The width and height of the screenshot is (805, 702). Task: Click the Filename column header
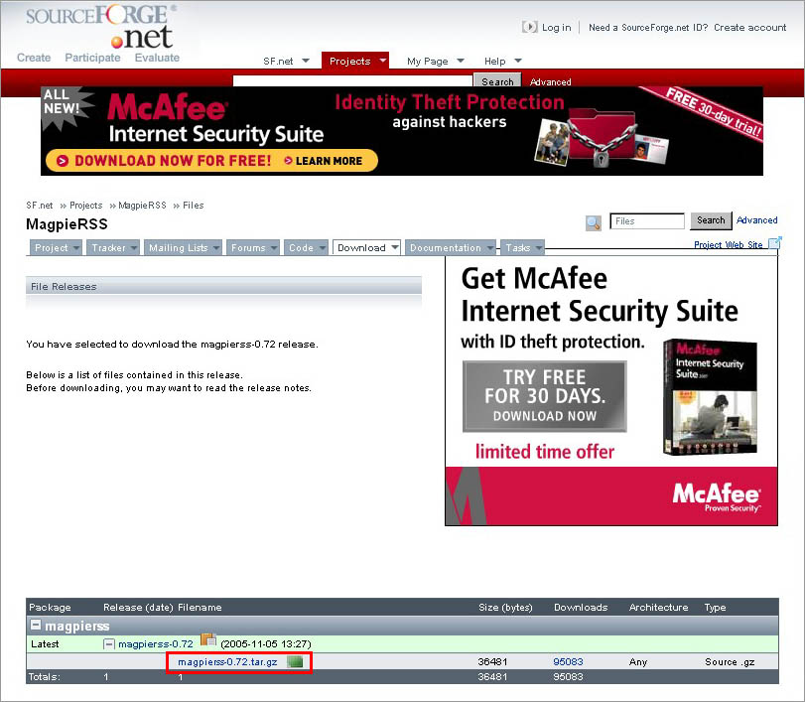200,607
